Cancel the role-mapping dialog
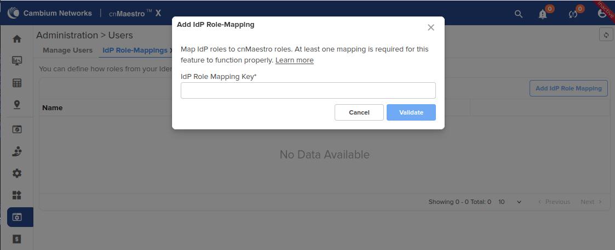615x250 pixels. click(x=359, y=112)
